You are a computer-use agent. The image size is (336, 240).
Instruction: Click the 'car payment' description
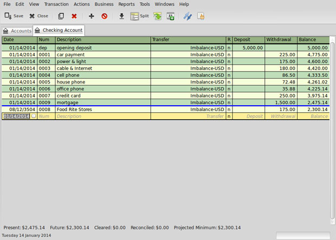tap(70, 55)
